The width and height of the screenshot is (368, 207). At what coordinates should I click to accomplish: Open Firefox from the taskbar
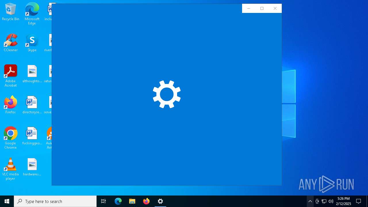(x=146, y=201)
